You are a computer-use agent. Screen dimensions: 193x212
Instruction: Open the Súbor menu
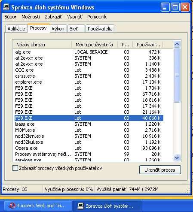[10, 17]
